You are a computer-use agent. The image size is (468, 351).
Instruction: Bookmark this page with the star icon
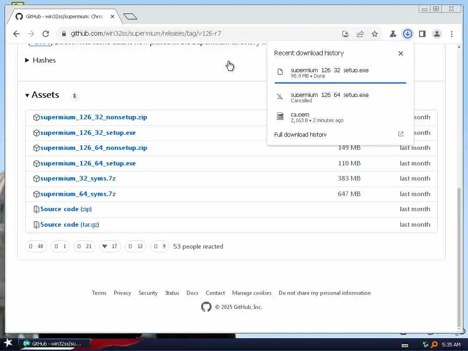click(375, 34)
